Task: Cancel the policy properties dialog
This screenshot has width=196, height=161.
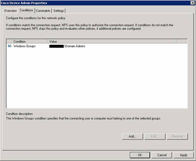Action: (x=162, y=155)
